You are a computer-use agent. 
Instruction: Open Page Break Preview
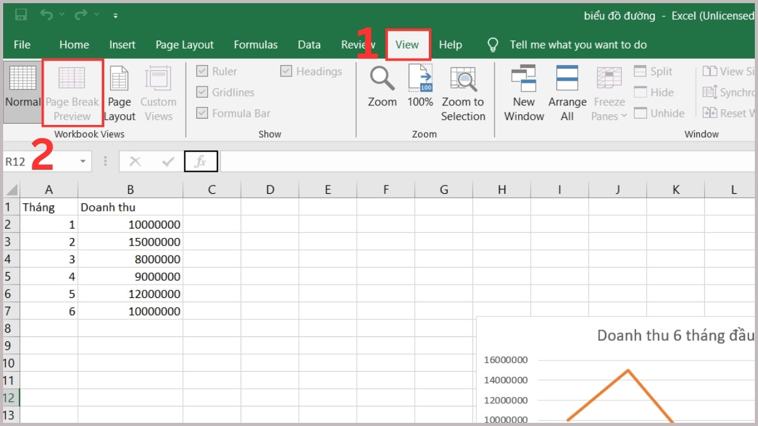(x=72, y=92)
